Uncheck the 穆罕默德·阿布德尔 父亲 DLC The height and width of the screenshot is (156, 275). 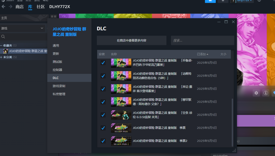[x=103, y=102]
